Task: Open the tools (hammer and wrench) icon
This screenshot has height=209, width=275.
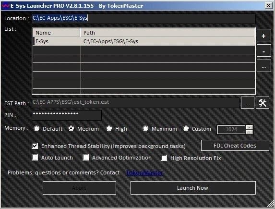Action: point(263,103)
